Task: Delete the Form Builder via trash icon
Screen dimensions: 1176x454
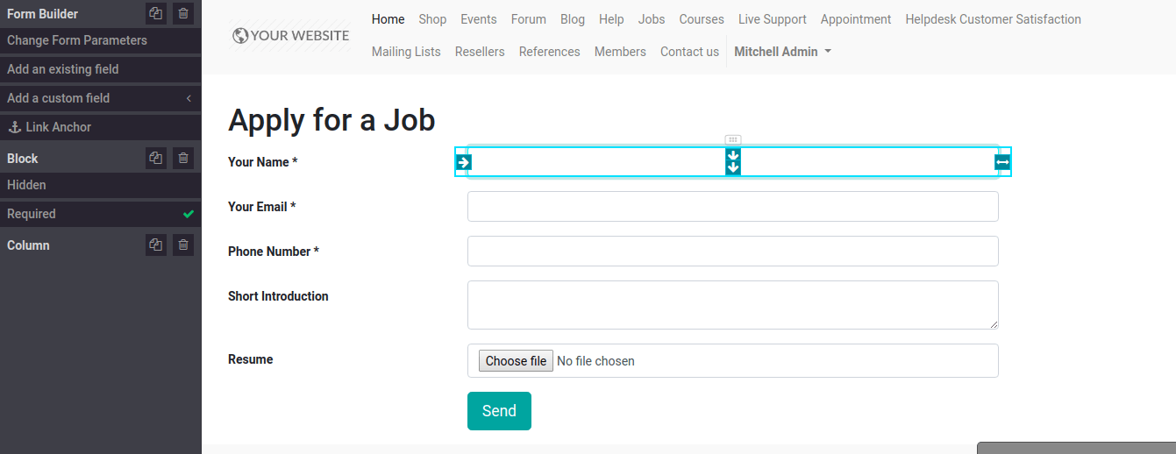Action: click(x=182, y=13)
